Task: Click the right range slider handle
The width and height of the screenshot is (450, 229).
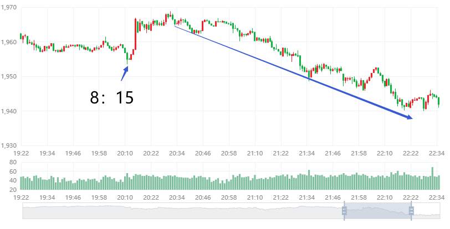Action: (411, 211)
